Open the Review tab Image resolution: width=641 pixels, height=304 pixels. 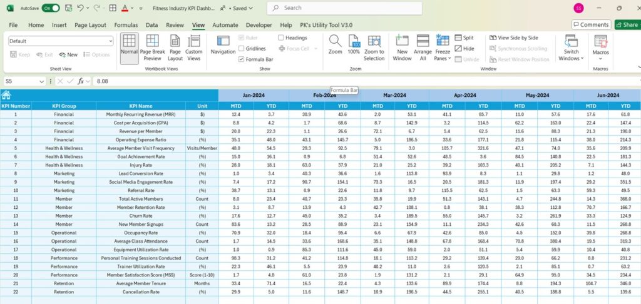[x=175, y=25]
